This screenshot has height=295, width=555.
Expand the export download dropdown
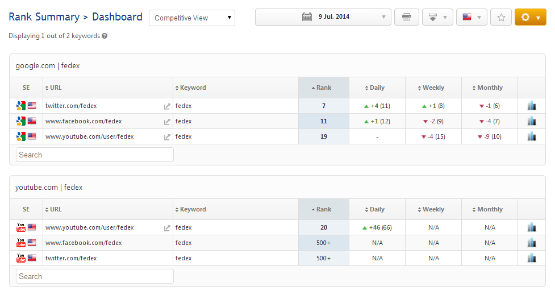coord(437,17)
